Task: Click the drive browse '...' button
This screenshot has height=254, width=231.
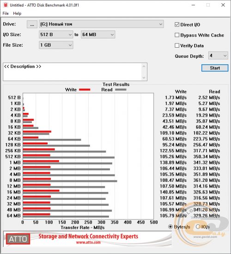Action: click(32, 25)
